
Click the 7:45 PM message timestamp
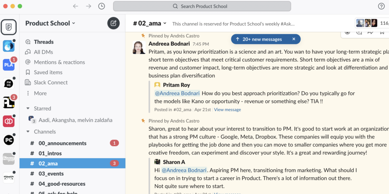pyautogui.click(x=201, y=44)
